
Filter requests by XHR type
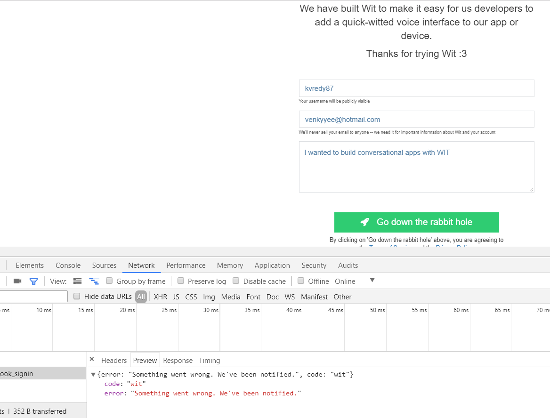point(160,297)
